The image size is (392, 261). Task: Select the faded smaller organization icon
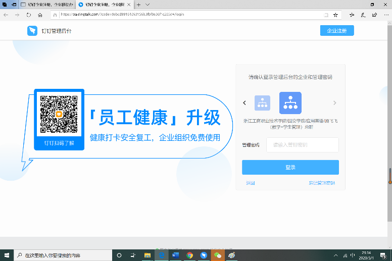(262, 103)
